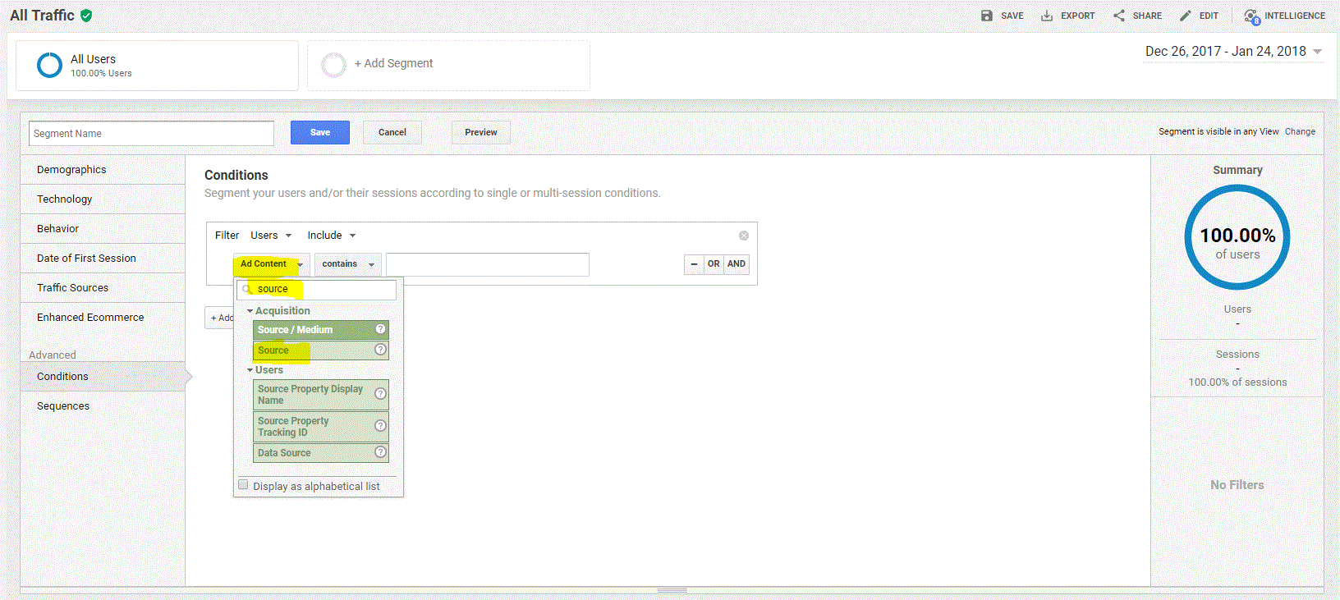Click the blue Save button
Screen dimensions: 1340x600
(320, 132)
